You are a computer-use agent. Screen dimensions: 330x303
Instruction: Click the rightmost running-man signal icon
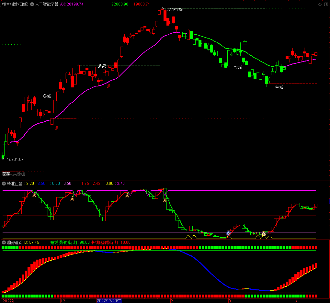click(x=165, y=200)
